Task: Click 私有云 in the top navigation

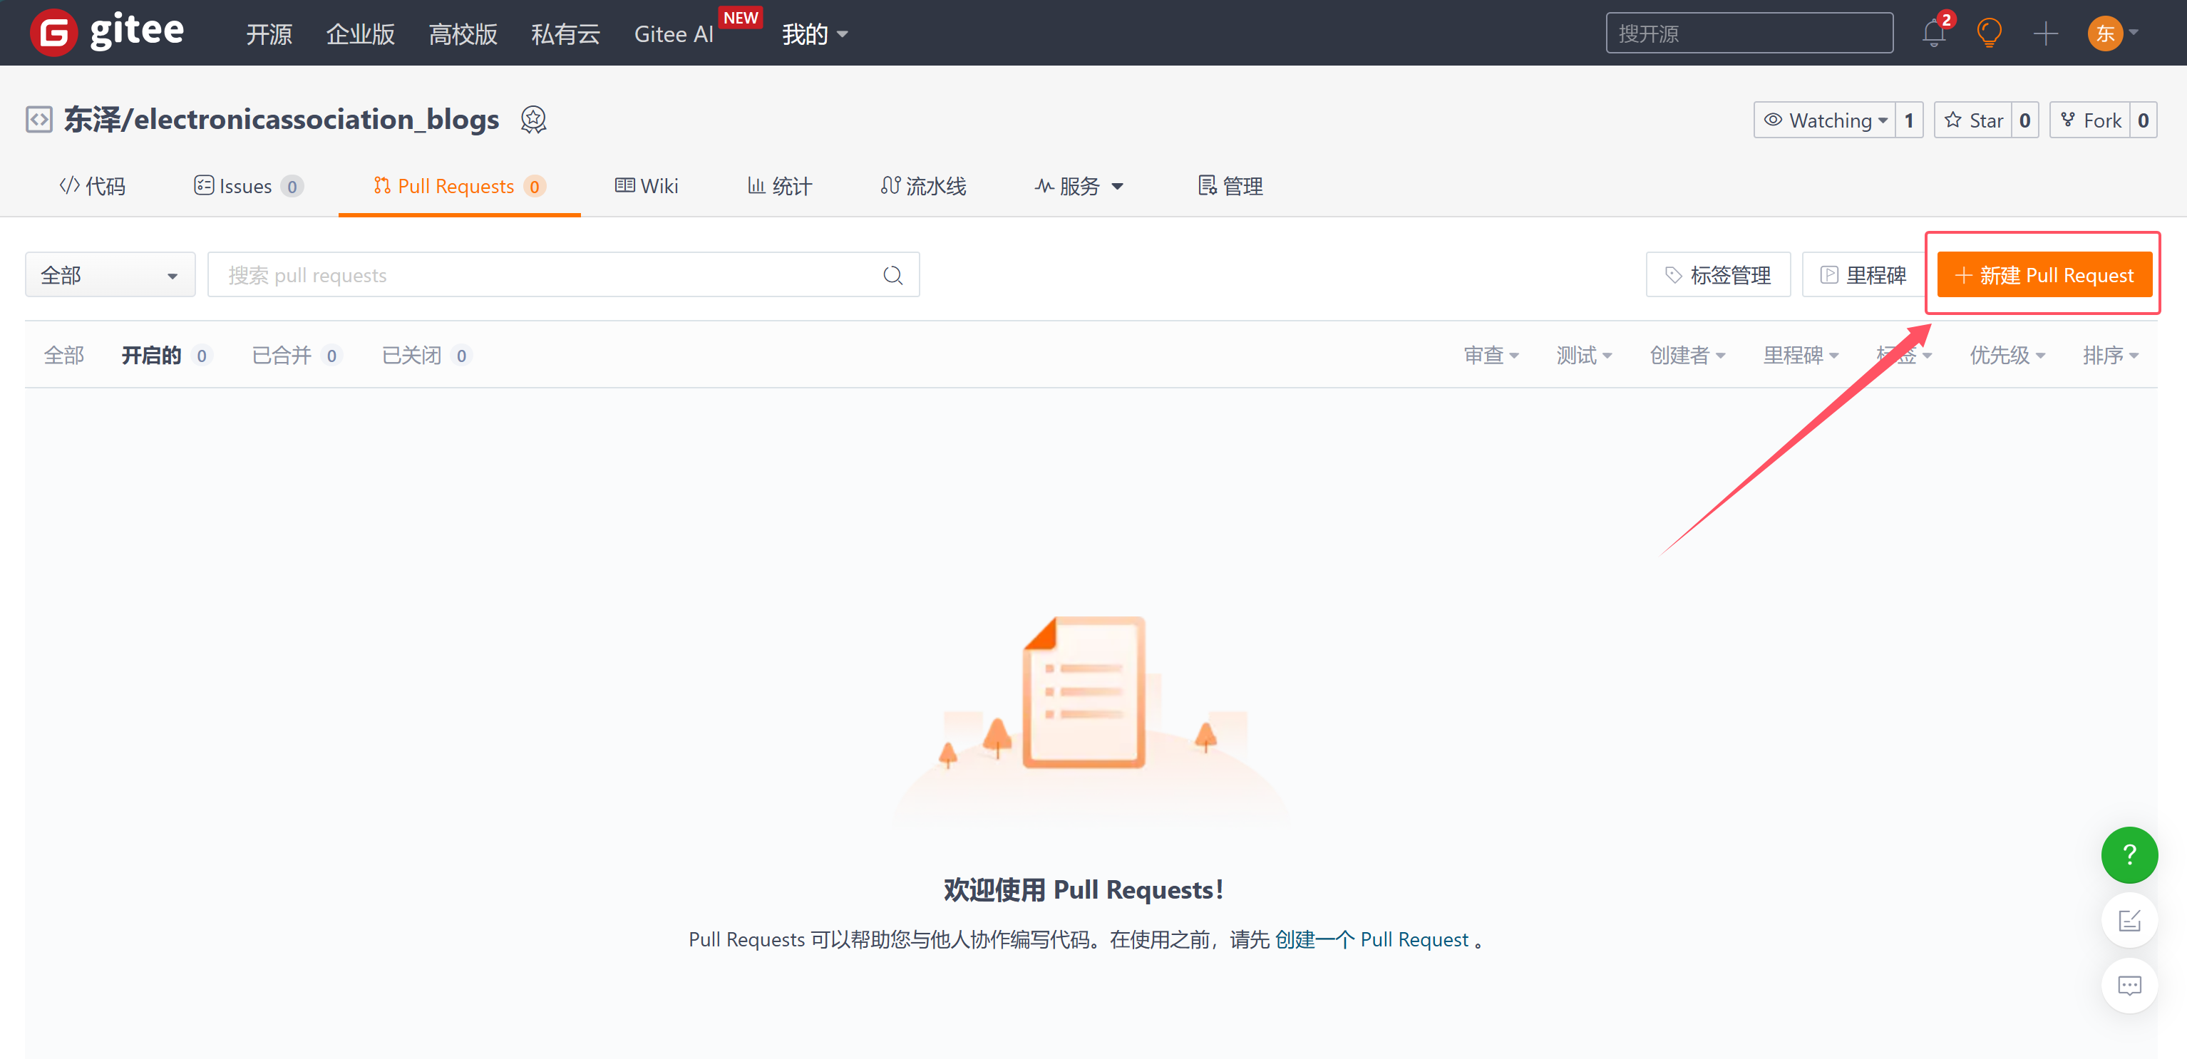Action: [x=565, y=34]
